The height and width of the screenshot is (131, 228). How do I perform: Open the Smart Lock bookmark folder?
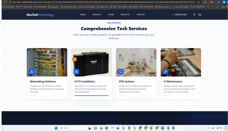pyautogui.click(x=103, y=7)
